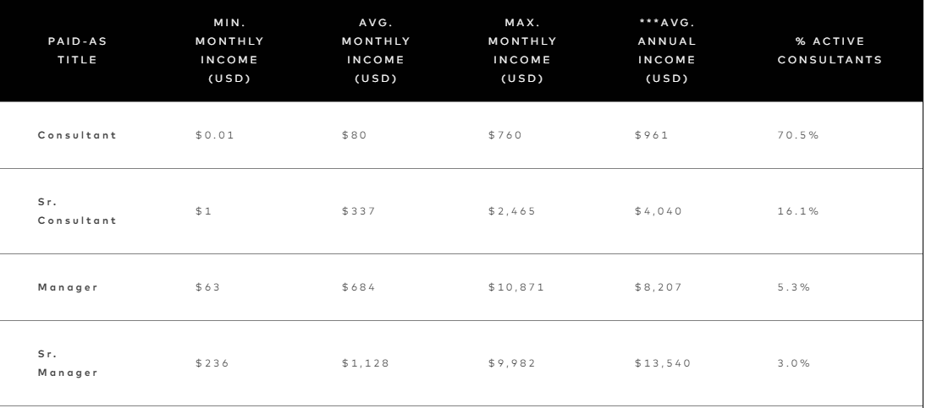926x408 pixels.
Task: Select the $80 average income cell
Action: point(355,135)
